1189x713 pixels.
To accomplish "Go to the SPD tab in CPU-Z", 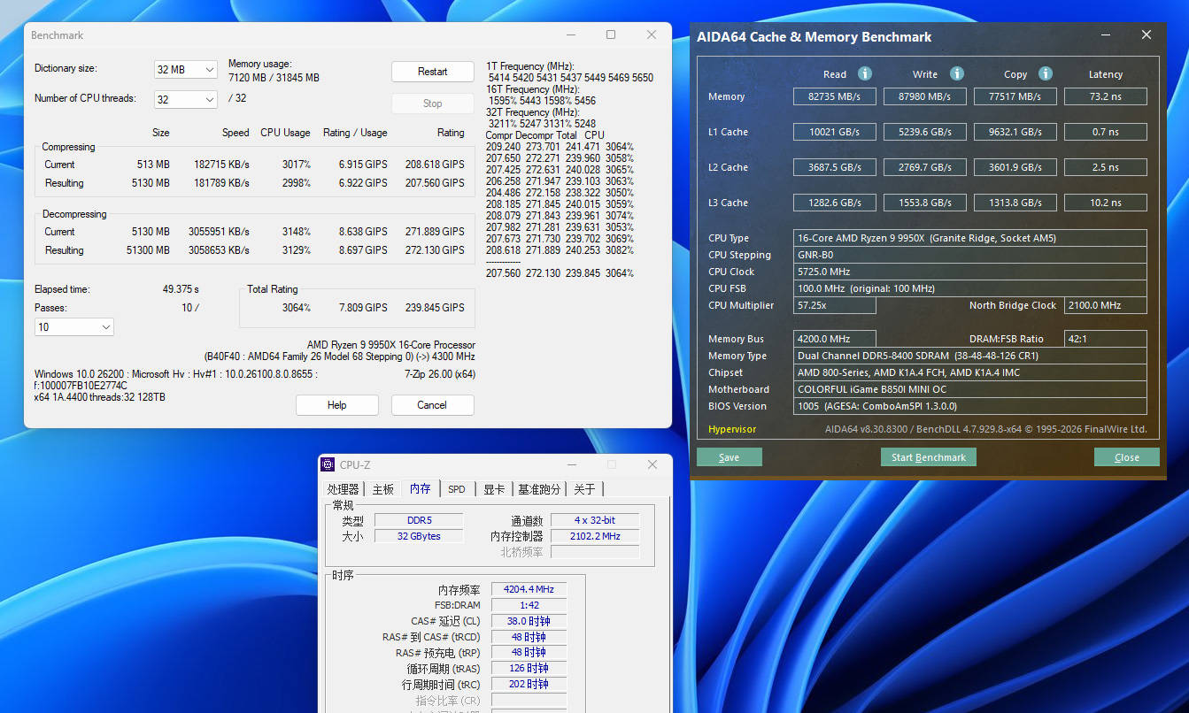I will (457, 489).
